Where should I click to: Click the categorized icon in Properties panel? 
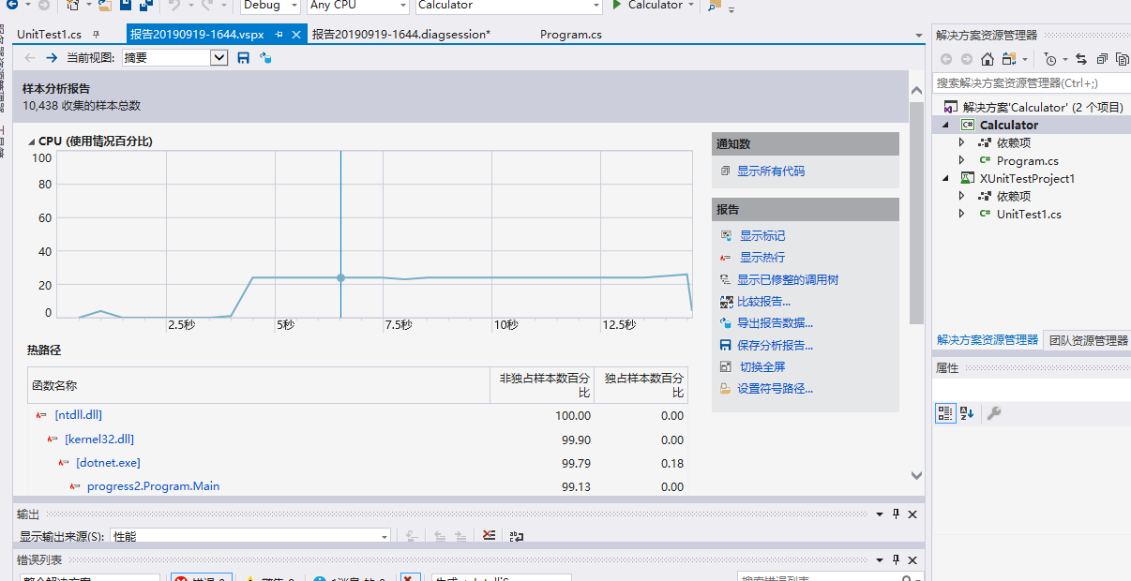[x=946, y=412]
